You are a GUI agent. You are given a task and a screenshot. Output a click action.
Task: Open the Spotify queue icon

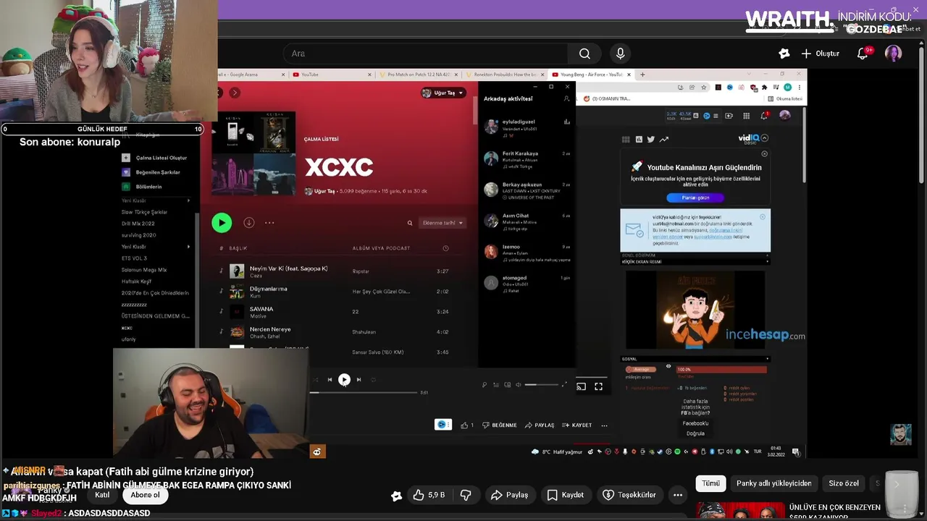point(496,385)
